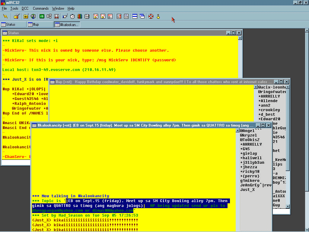Click the Status window scroll-up arrow
This screenshot has width=309, height=232.
tap(240, 38)
